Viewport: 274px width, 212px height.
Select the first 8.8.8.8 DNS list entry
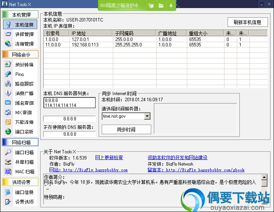tap(51, 100)
